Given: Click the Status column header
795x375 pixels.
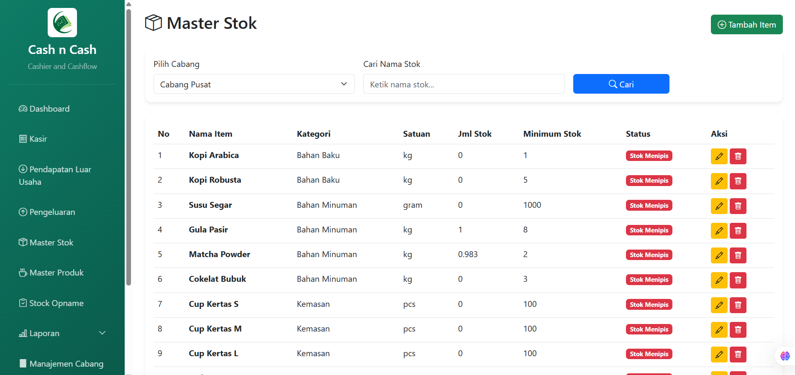Looking at the screenshot, I should [x=638, y=134].
